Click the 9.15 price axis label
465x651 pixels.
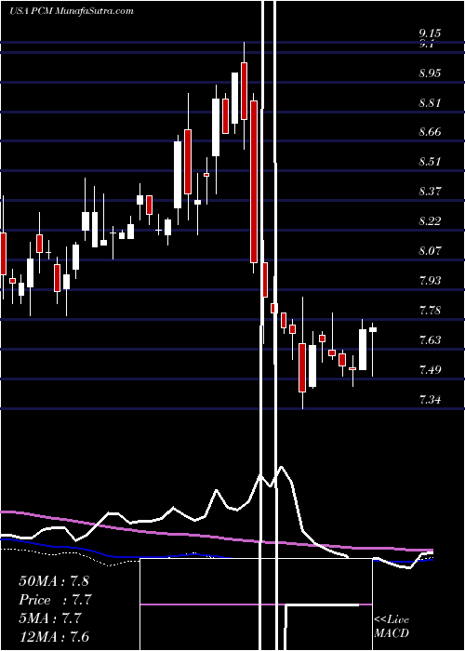tap(430, 33)
